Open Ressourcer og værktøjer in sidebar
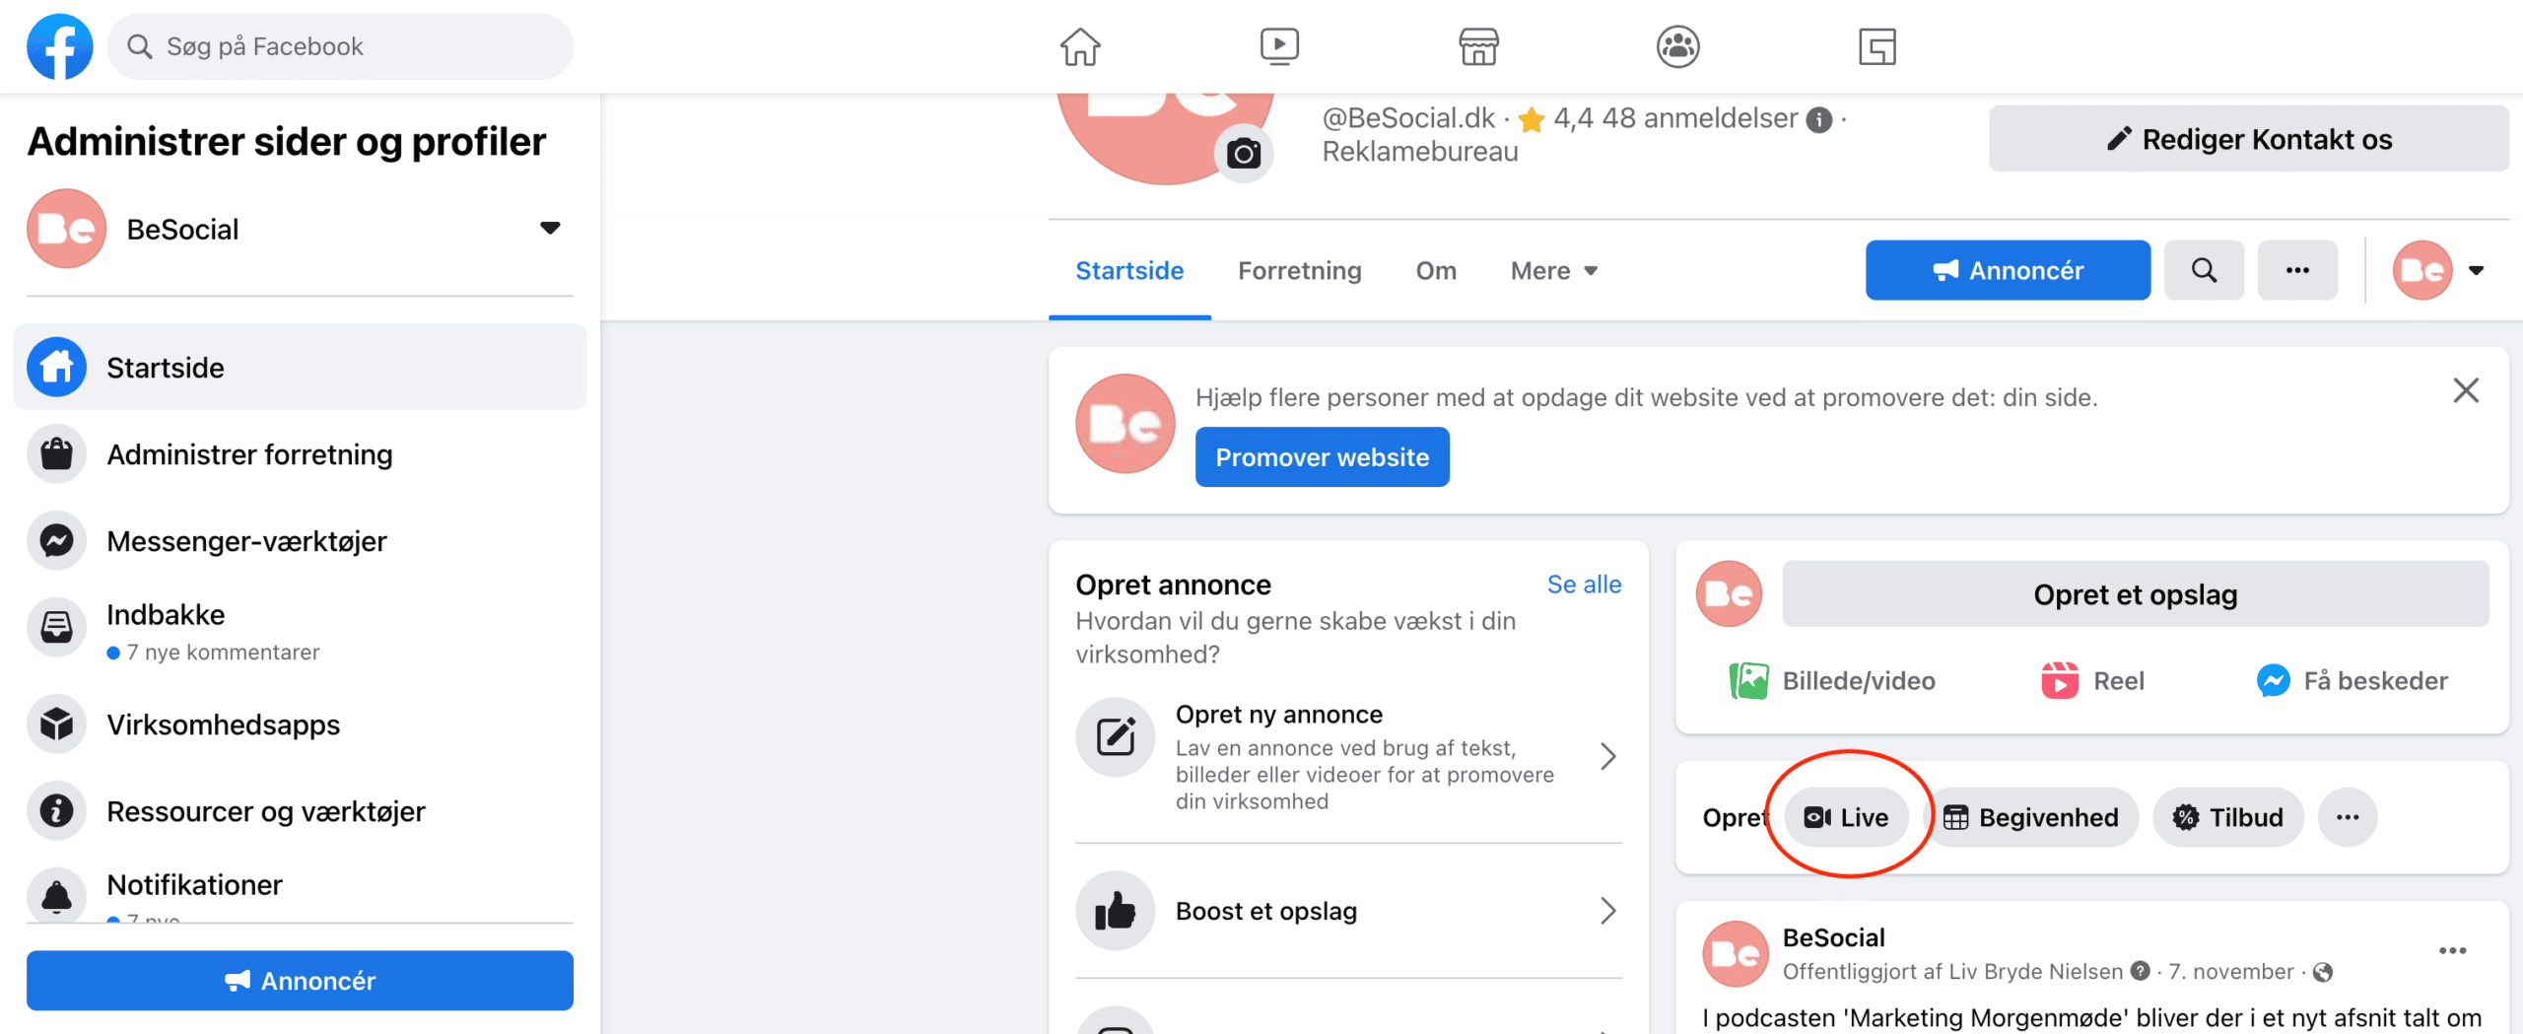The height and width of the screenshot is (1034, 2523). click(x=300, y=811)
